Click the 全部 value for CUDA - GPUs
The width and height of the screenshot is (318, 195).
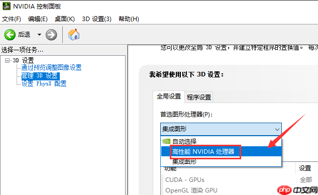click(306, 180)
